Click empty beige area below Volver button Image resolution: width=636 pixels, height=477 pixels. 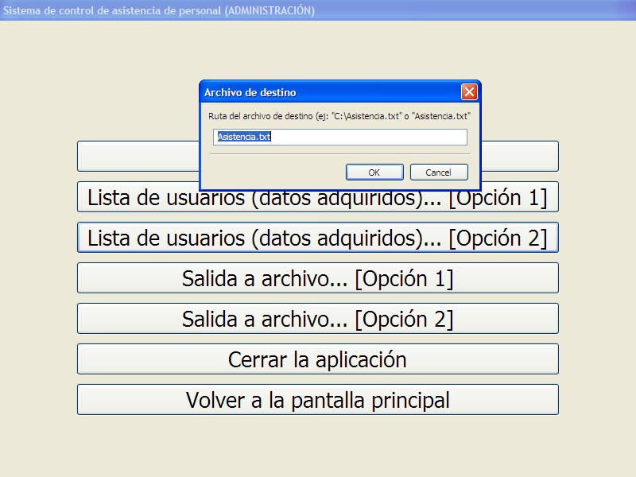[x=317, y=445]
